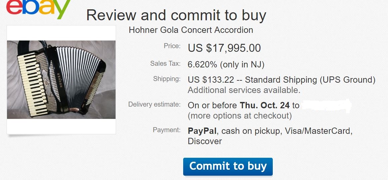Click the Visa/MasterCard payment text
The width and height of the screenshot is (388, 180).
319,131
